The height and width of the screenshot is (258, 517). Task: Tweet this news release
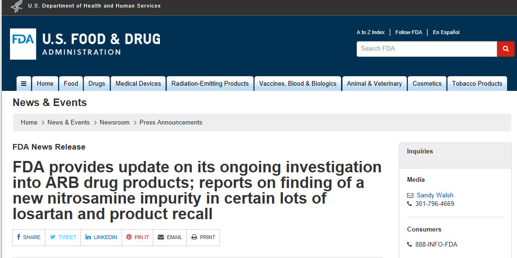pos(63,237)
